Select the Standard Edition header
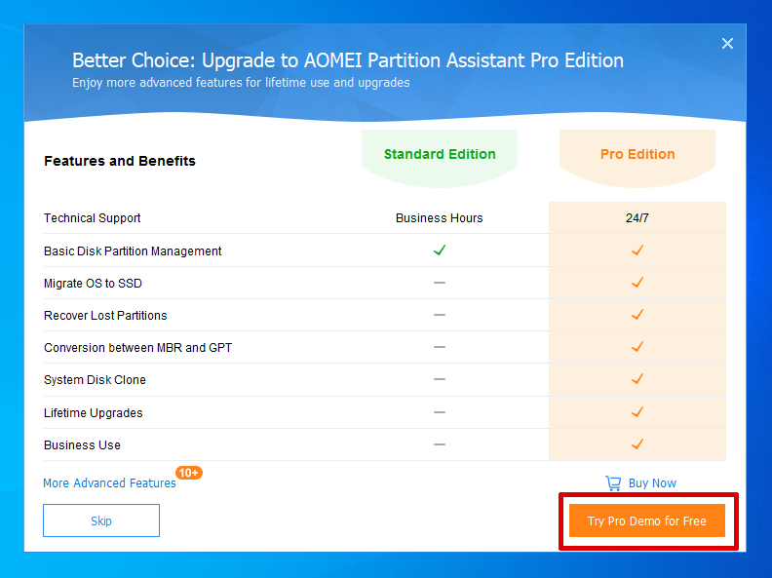772x578 pixels. coord(440,154)
